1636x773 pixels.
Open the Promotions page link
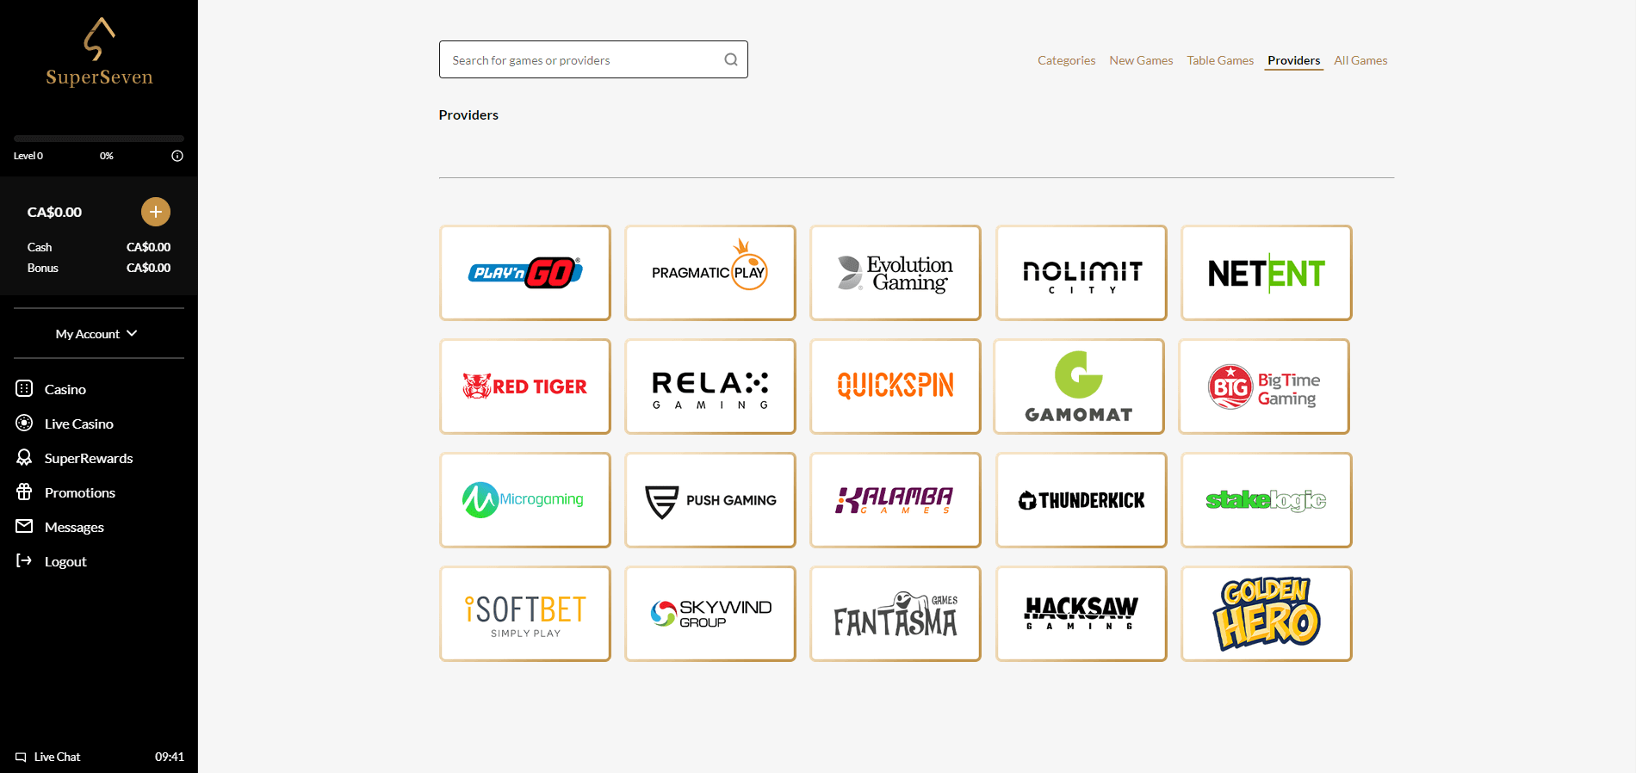(x=80, y=492)
